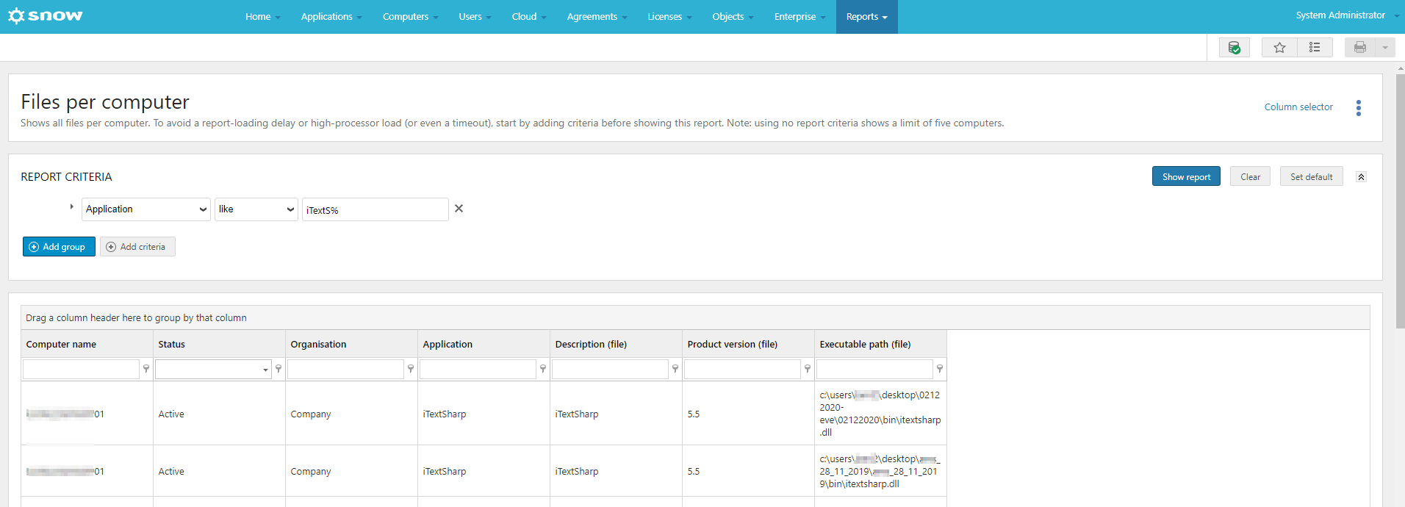Click the Description (file) filter field
The height and width of the screenshot is (507, 1405).
click(x=610, y=369)
